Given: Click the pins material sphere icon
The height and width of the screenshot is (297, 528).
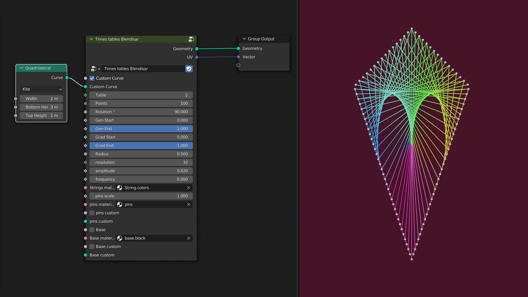Looking at the screenshot, I should 120,204.
